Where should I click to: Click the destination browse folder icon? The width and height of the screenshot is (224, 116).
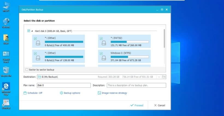click(x=164, y=77)
